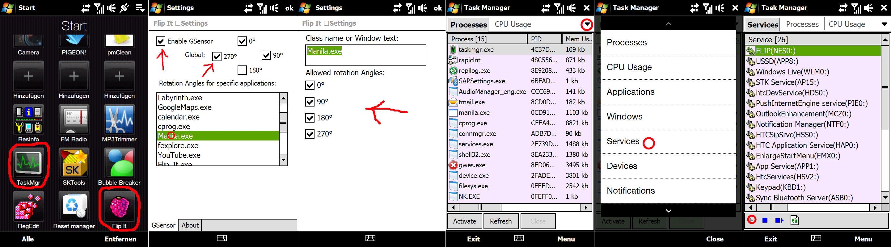Tap volume speaker icon on Start screen
The height and width of the screenshot is (247, 891).
pos(111,8)
